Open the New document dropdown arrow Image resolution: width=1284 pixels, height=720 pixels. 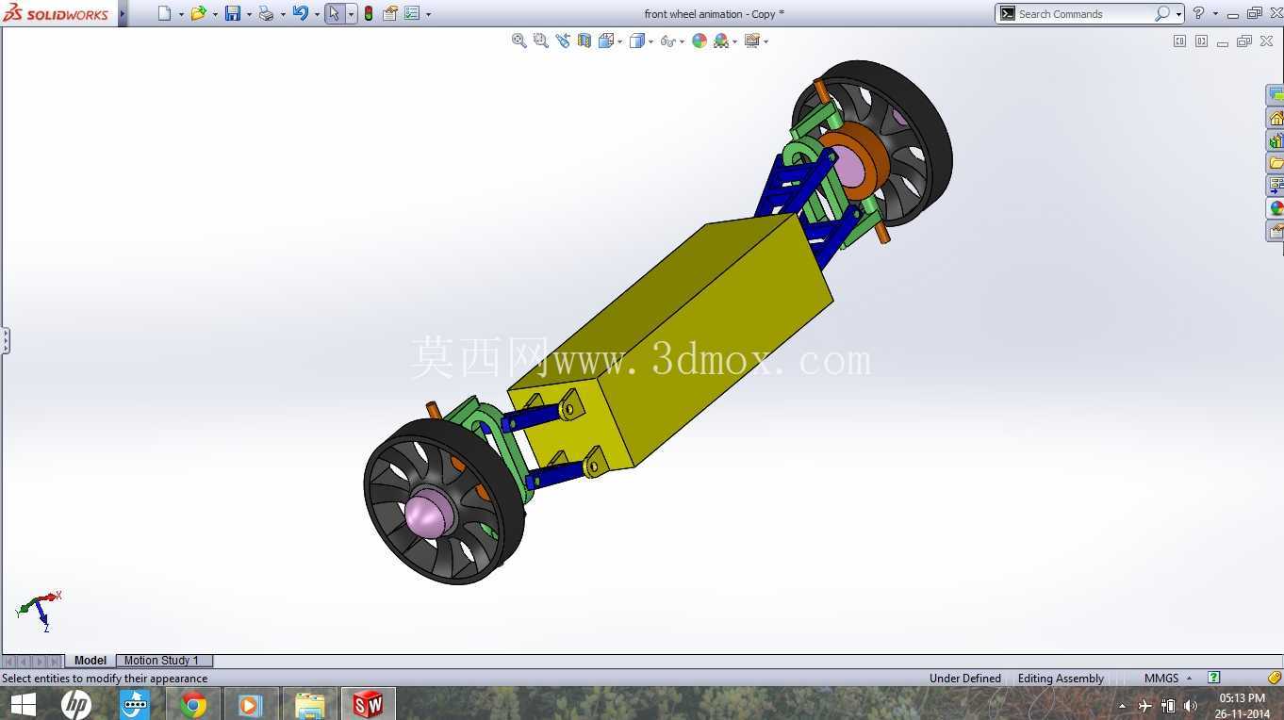click(181, 14)
